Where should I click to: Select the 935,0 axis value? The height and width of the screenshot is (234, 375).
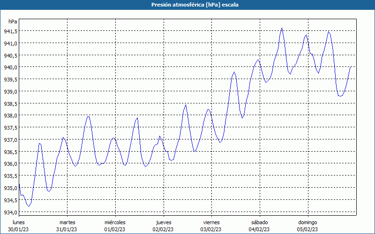10,188
